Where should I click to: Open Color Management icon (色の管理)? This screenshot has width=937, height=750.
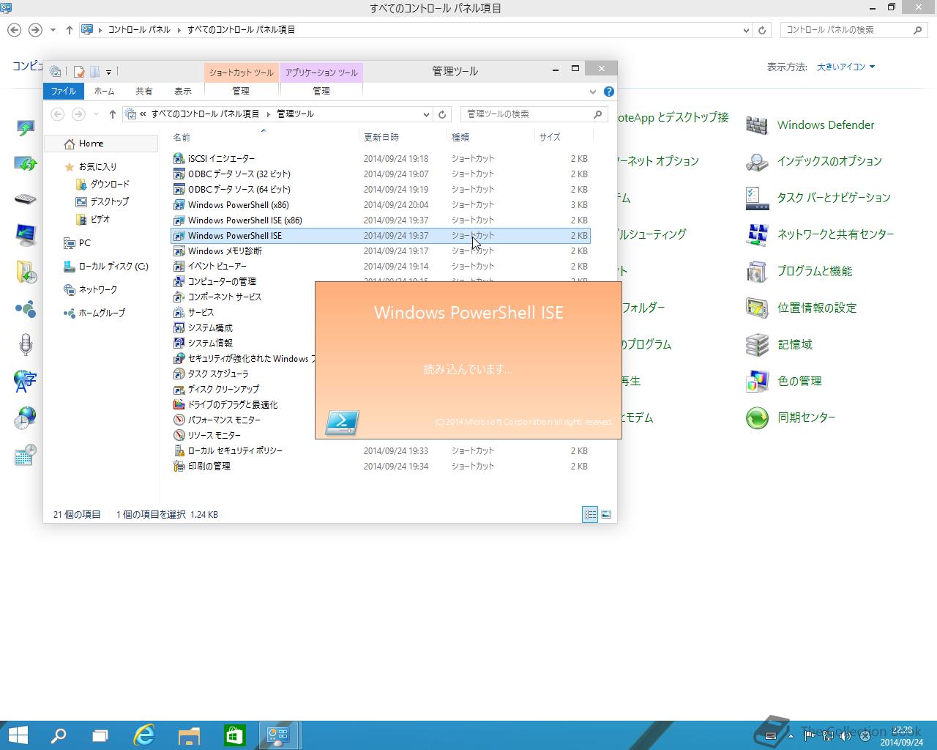click(x=756, y=382)
